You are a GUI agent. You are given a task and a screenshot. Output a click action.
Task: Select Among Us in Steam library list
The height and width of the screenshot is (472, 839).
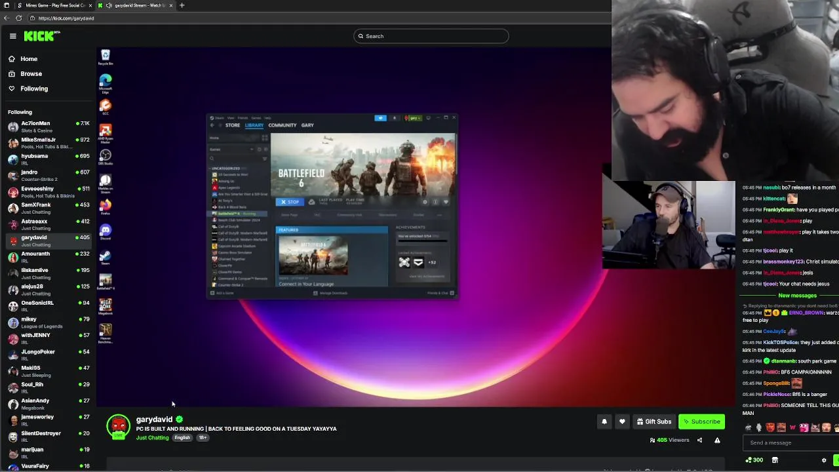(225, 181)
